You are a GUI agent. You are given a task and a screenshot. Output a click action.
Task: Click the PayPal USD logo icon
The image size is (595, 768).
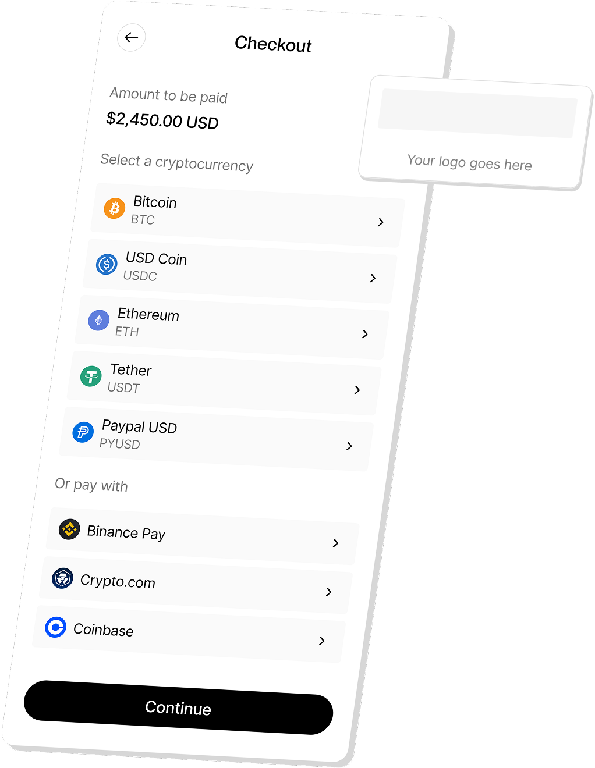pos(83,432)
